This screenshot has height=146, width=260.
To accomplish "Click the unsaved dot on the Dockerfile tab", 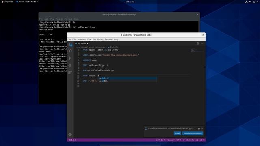I will pyautogui.click(x=87, y=43).
